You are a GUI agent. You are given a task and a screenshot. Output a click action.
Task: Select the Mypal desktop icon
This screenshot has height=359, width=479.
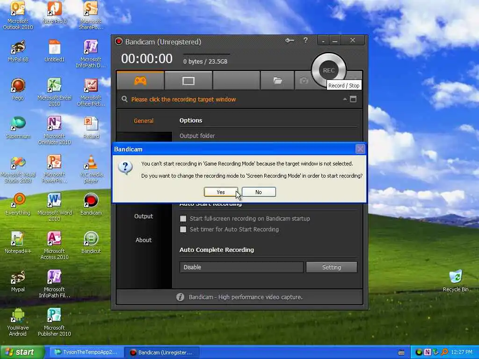[18, 281]
